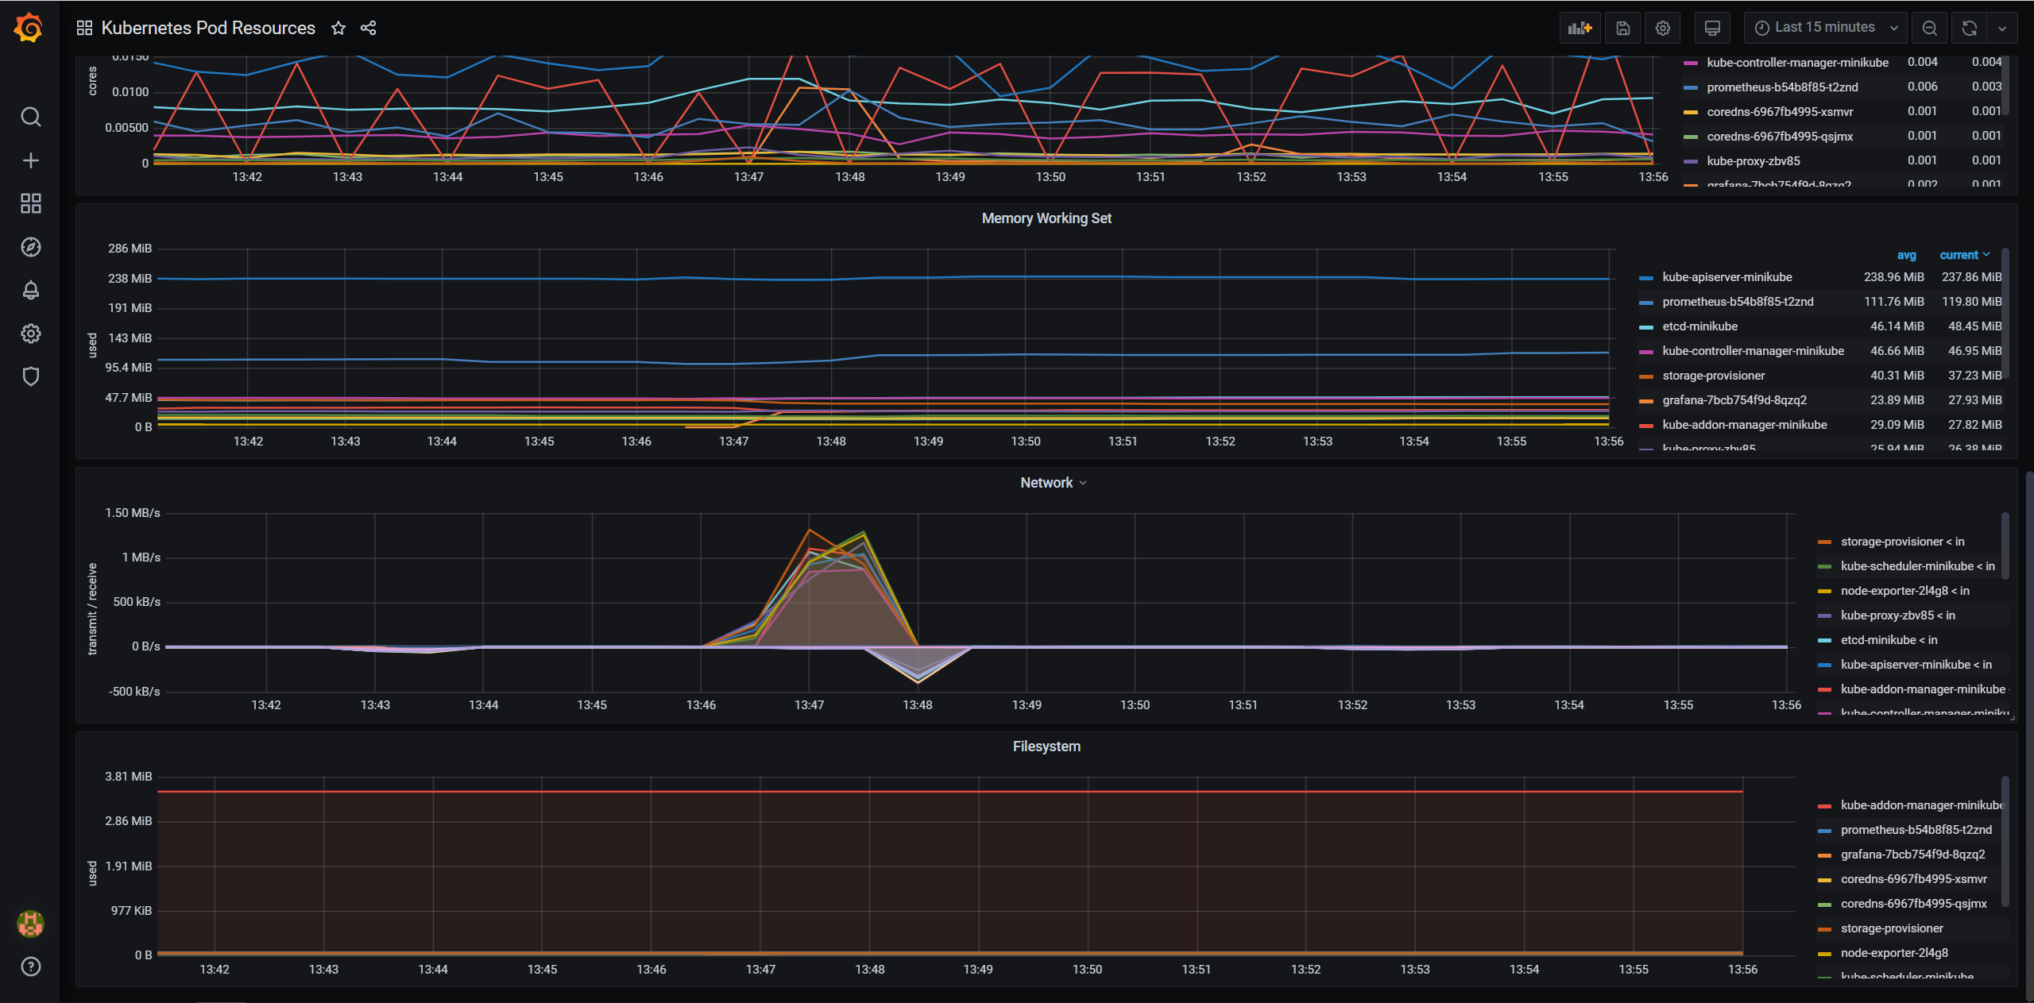Expand the refresh interval dropdown arrow
Image resolution: width=2034 pixels, height=1003 pixels.
point(2001,29)
